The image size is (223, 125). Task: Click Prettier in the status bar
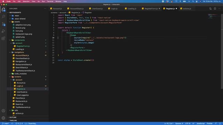click(x=210, y=124)
